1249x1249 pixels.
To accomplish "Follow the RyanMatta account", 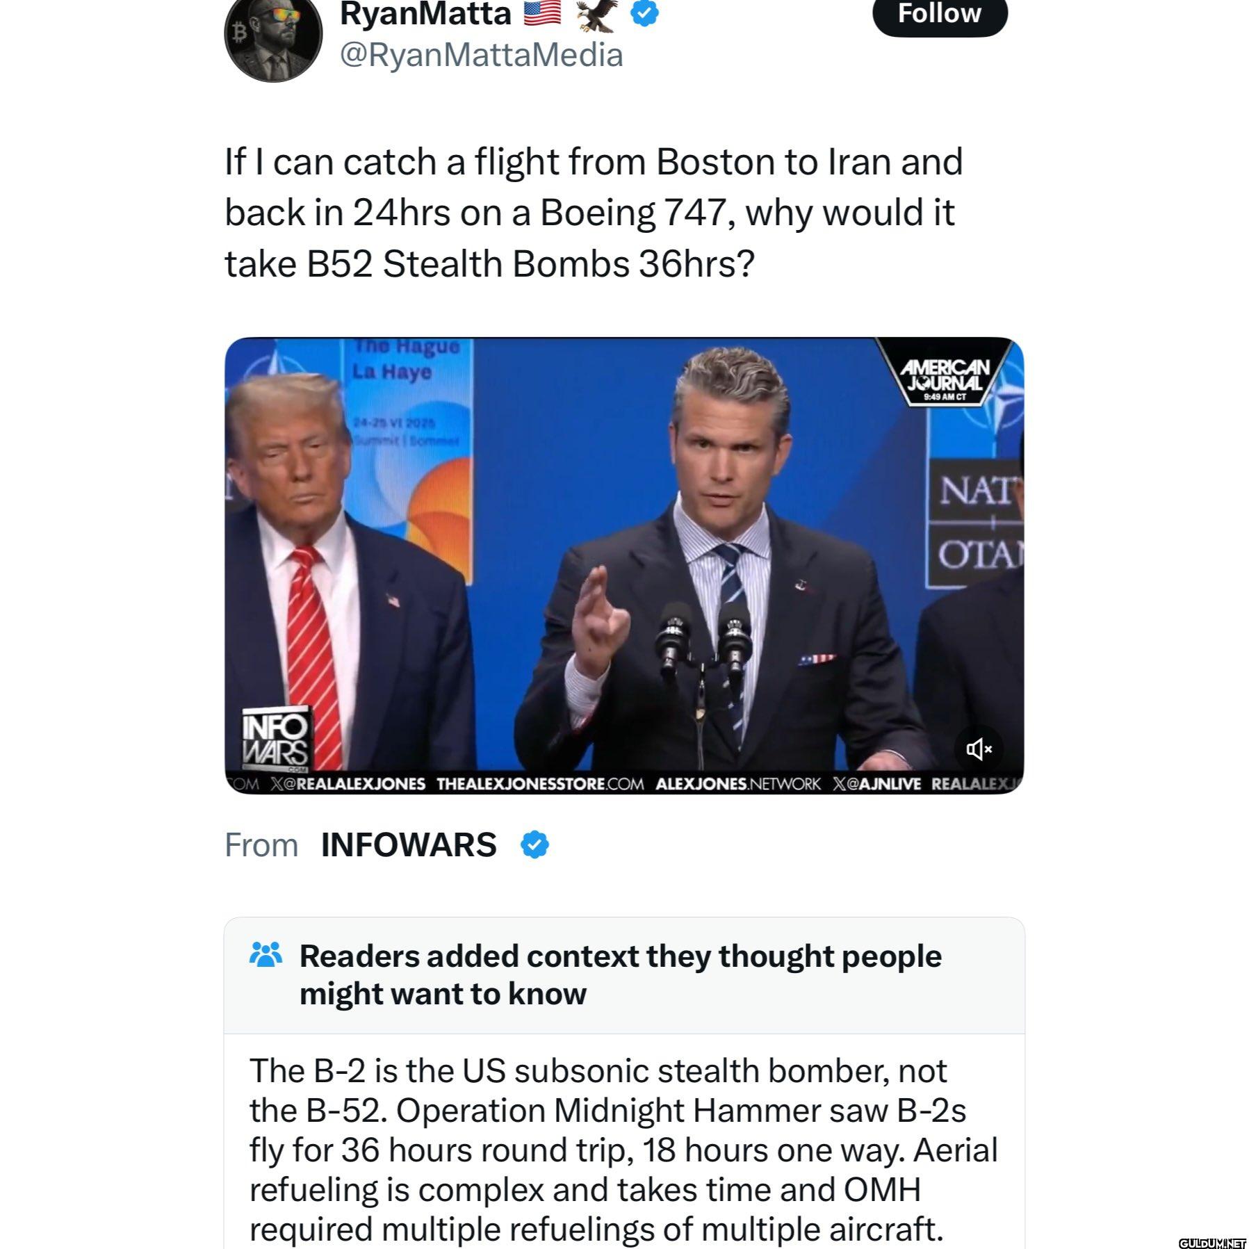I will tap(939, 15).
